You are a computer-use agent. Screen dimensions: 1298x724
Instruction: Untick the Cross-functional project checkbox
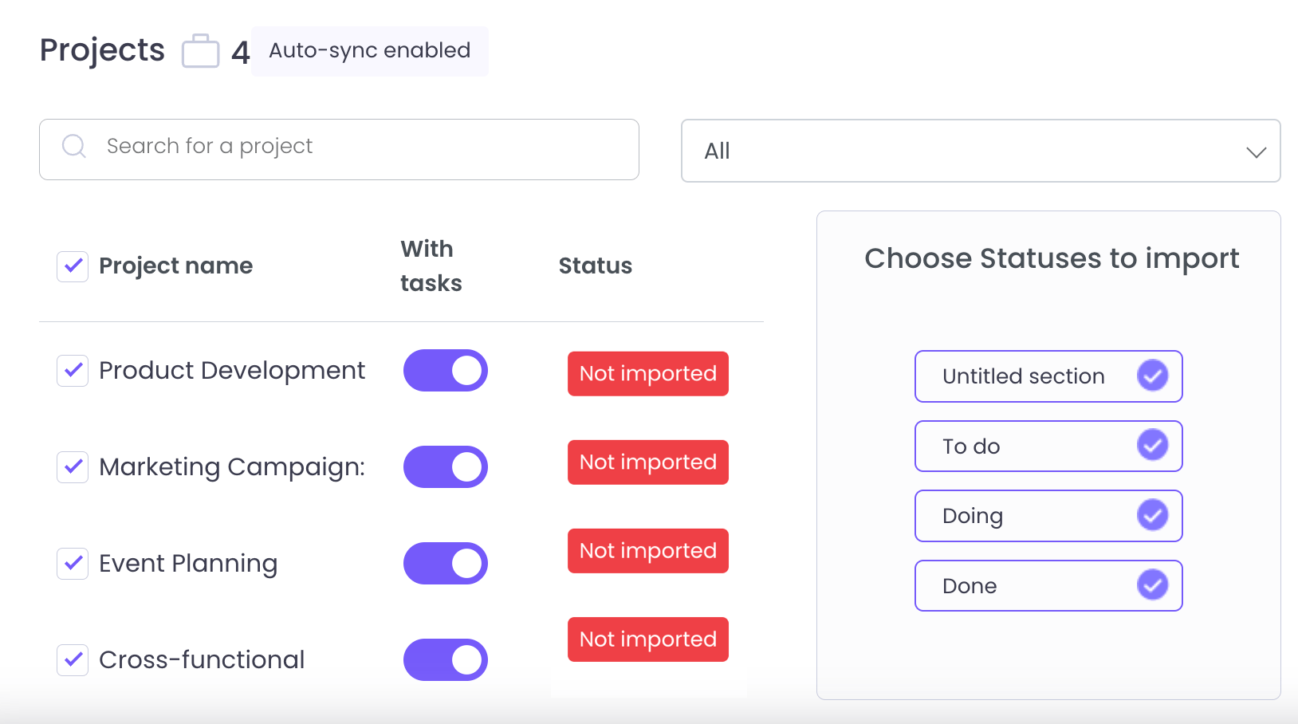pyautogui.click(x=73, y=660)
